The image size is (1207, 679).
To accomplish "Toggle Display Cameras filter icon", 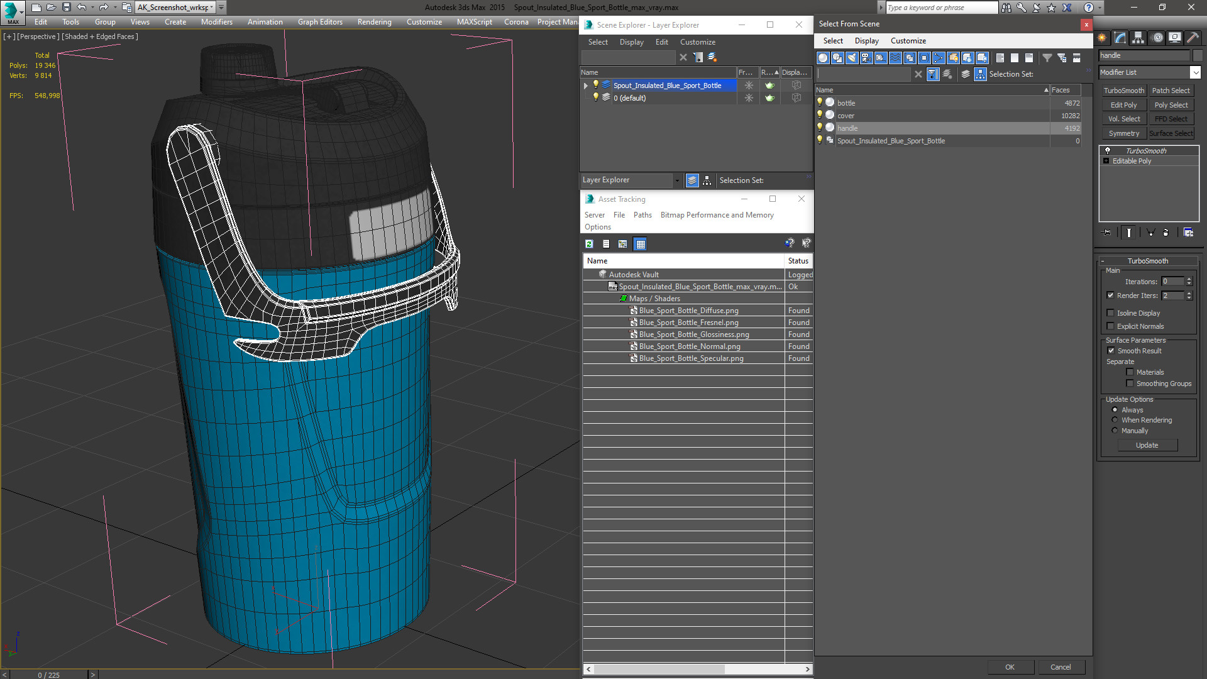I will pos(866,58).
